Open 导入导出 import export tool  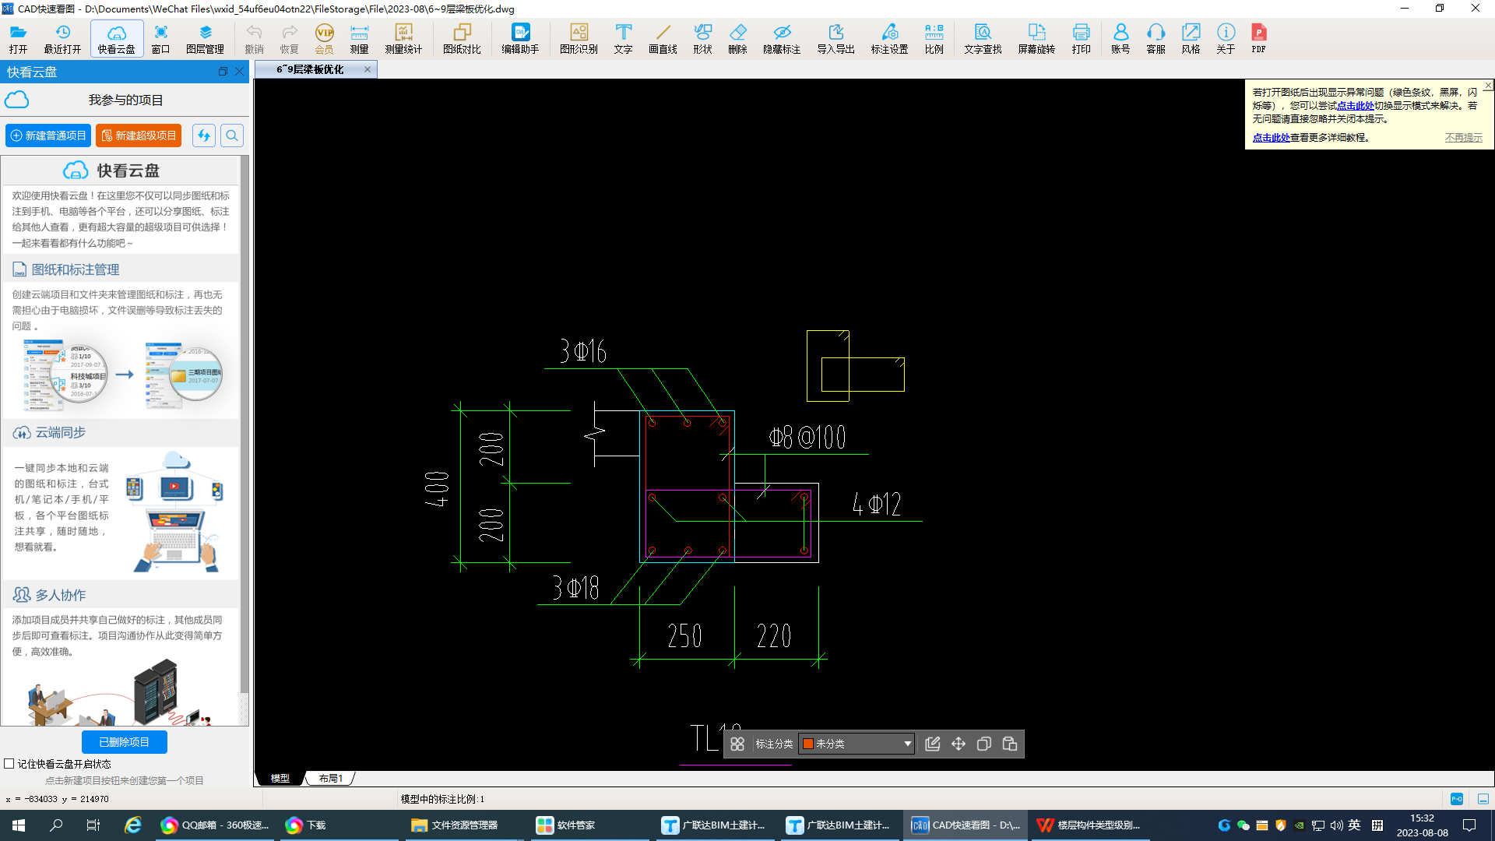point(835,38)
